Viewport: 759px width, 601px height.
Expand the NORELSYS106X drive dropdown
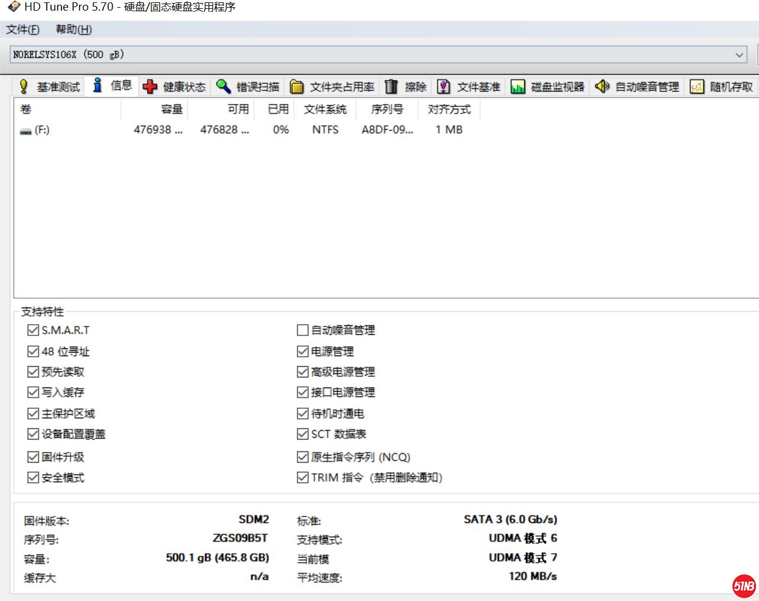point(739,54)
